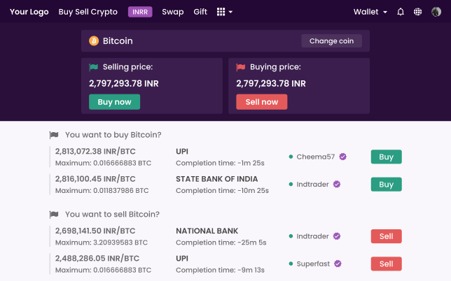Image resolution: width=451 pixels, height=281 pixels.
Task: Click the notifications bell icon
Action: 401,12
